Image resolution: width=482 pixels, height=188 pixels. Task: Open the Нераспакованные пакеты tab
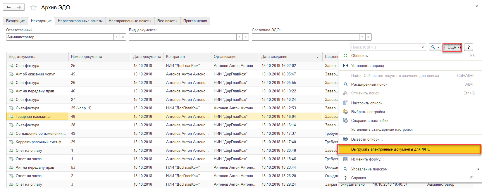tap(80, 21)
